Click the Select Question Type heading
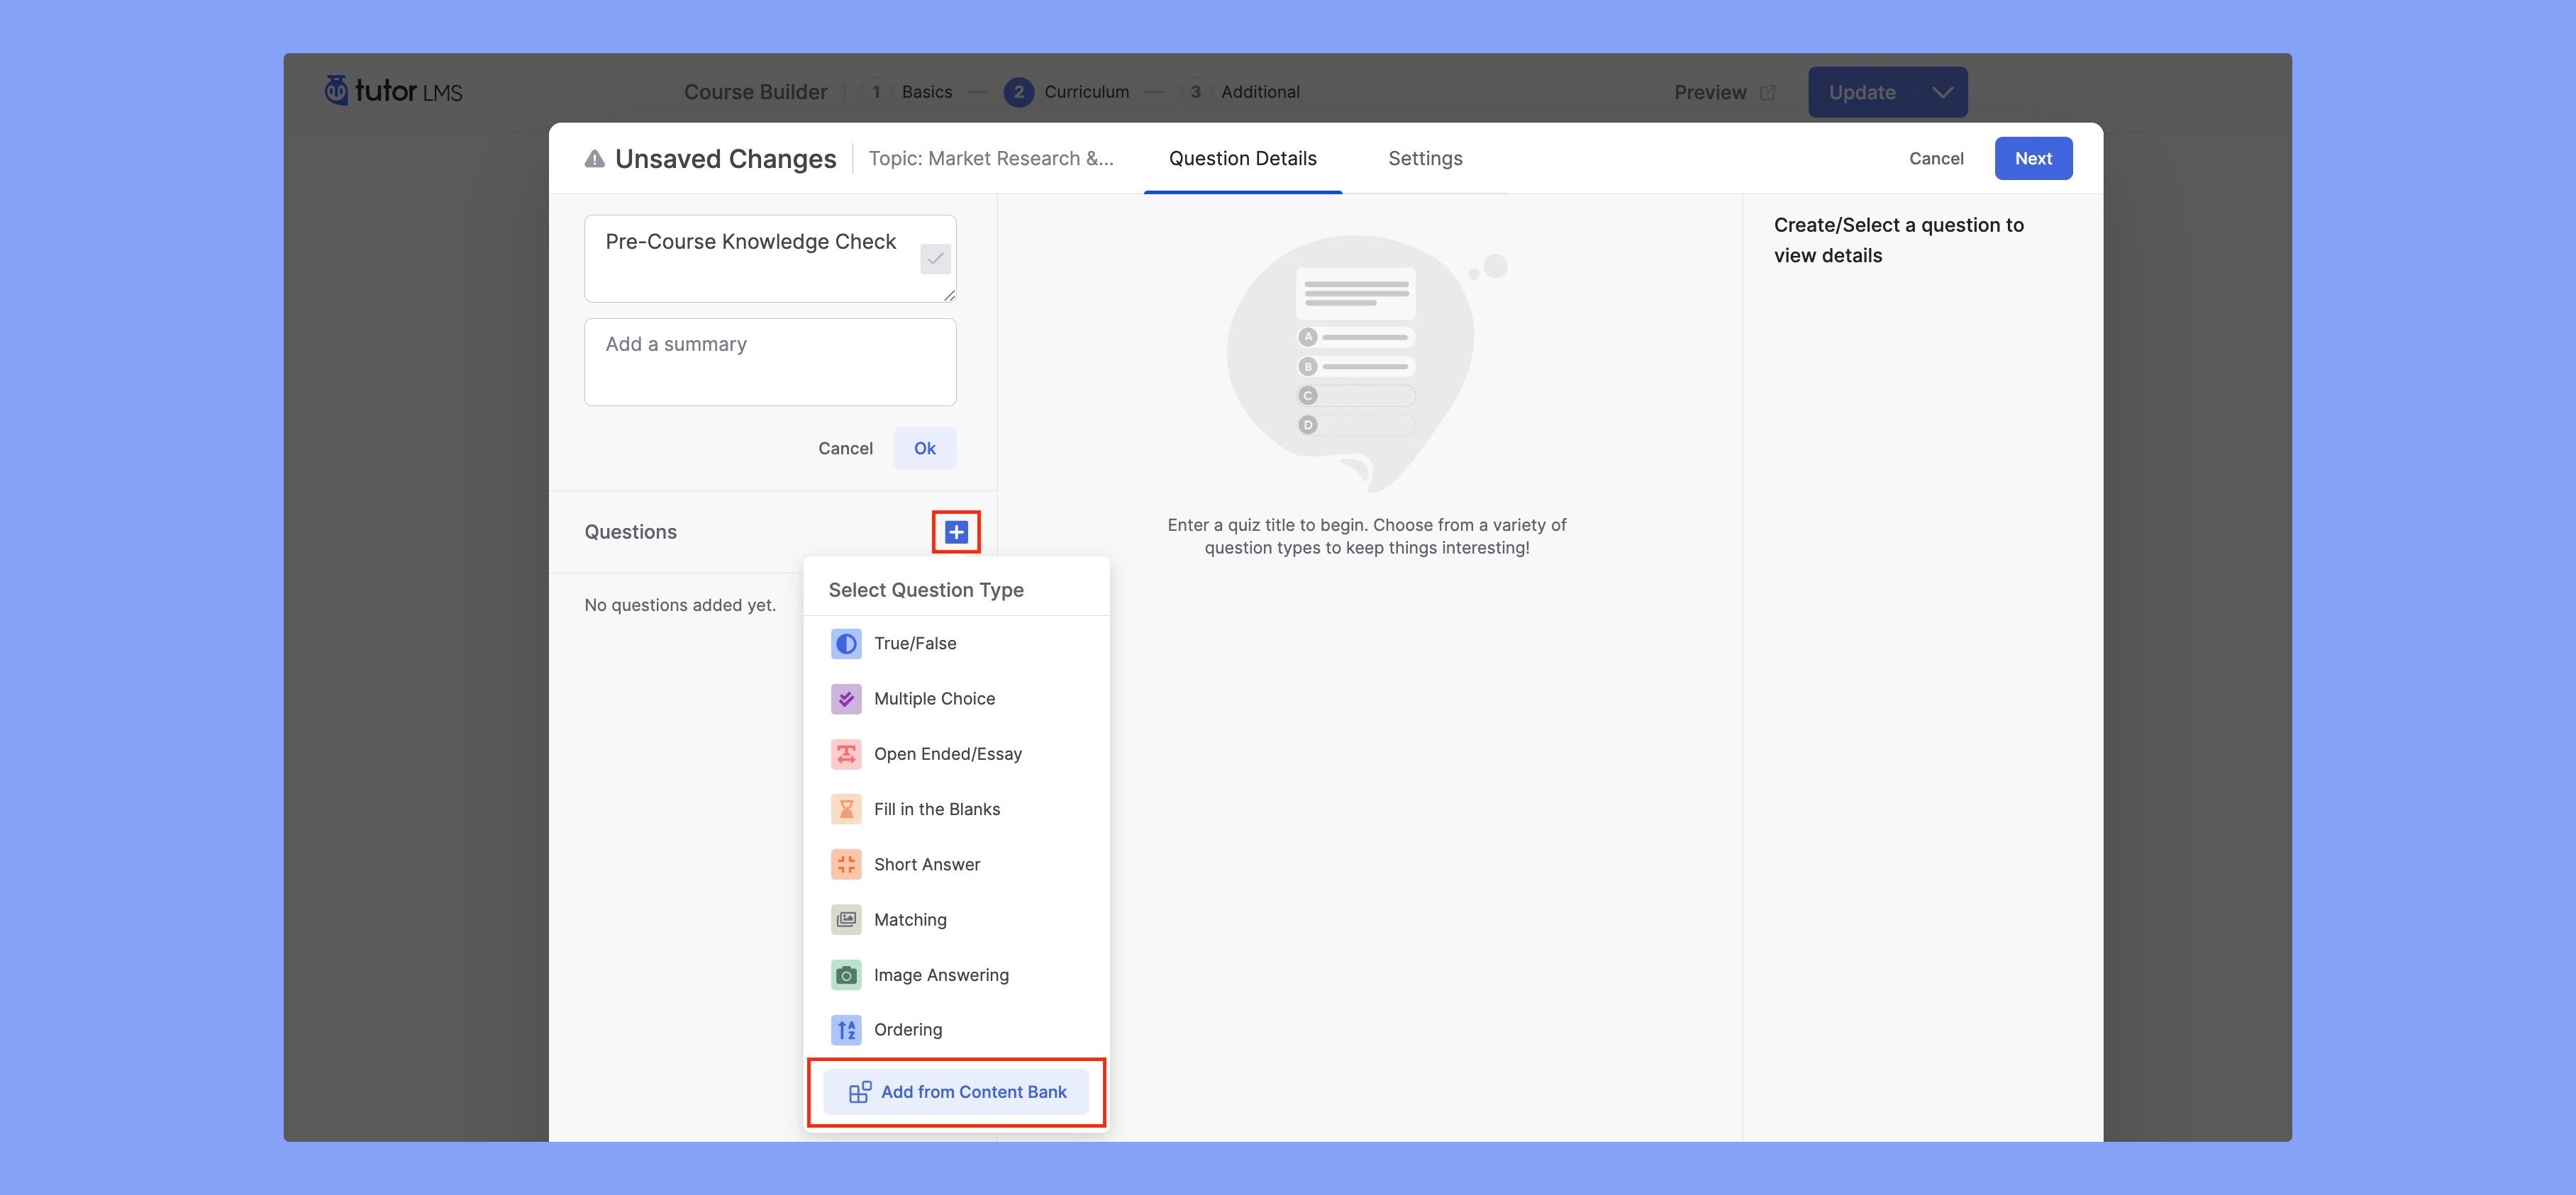Viewport: 2576px width, 1195px height. tap(926, 590)
